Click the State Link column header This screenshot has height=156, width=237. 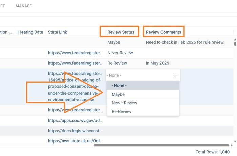coord(58,32)
